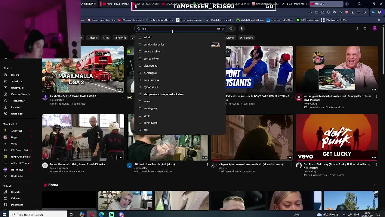Open the YouTube notifications bell
Viewport: 385px width, 217px height.
[365, 29]
